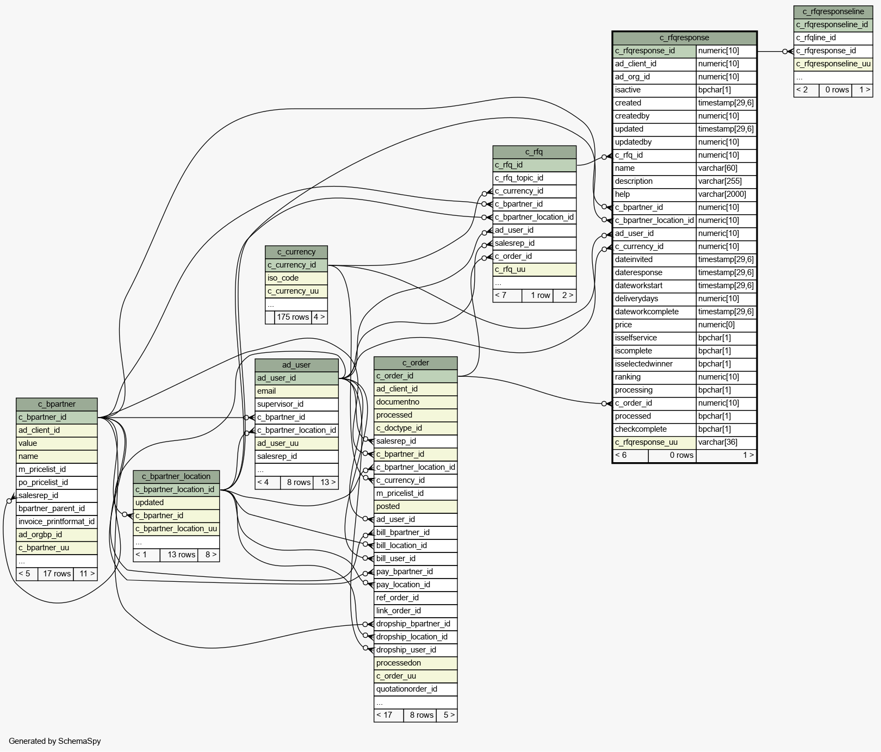This screenshot has height=752, width=881.
Task: Select documentno column in c_order
Action: 415,402
